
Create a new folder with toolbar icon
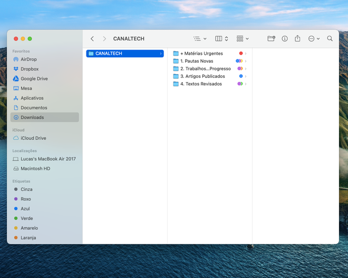271,38
